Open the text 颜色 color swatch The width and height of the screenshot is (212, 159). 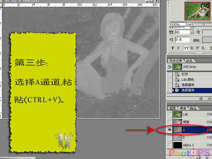(x=207, y=40)
